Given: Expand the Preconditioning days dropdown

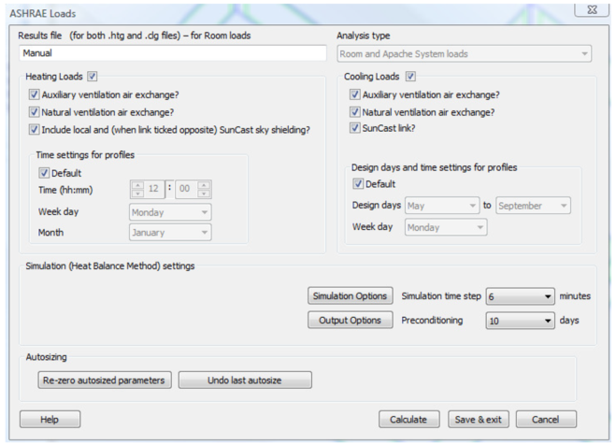Looking at the screenshot, I should 521,321.
